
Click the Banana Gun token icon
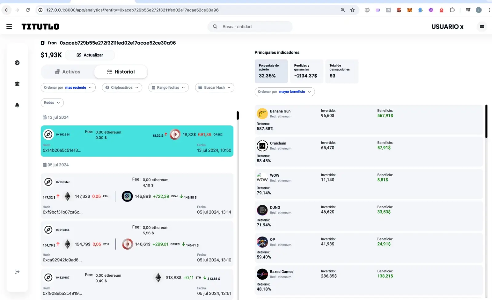262,113
